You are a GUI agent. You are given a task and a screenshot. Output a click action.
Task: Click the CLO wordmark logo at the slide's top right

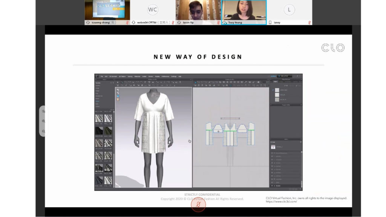(x=333, y=47)
